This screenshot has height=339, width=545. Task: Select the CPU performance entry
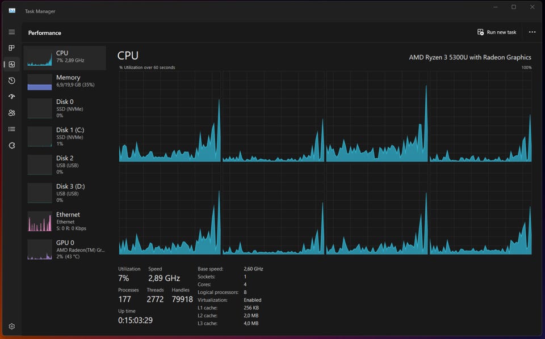pos(65,58)
